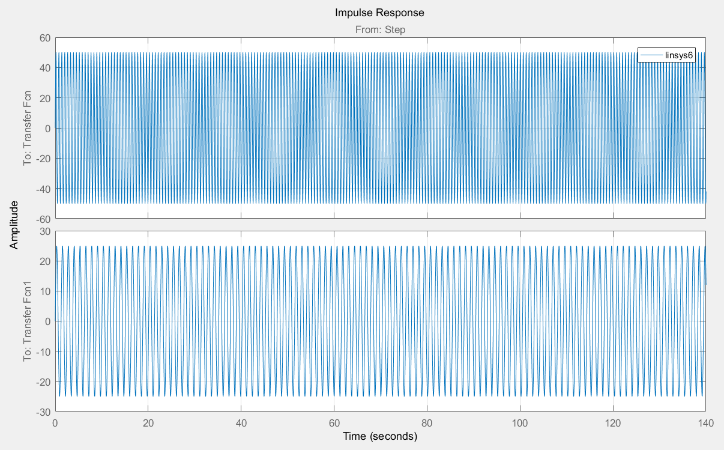
Task: Click the "To: Transfer Fcn1" lower axis label
Action: [x=27, y=321]
